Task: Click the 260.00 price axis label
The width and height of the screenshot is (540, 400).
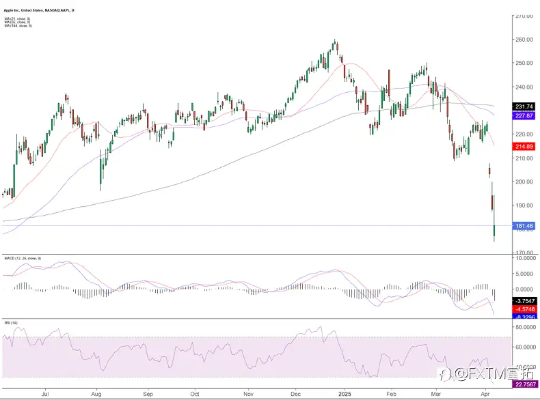Action: (x=524, y=40)
